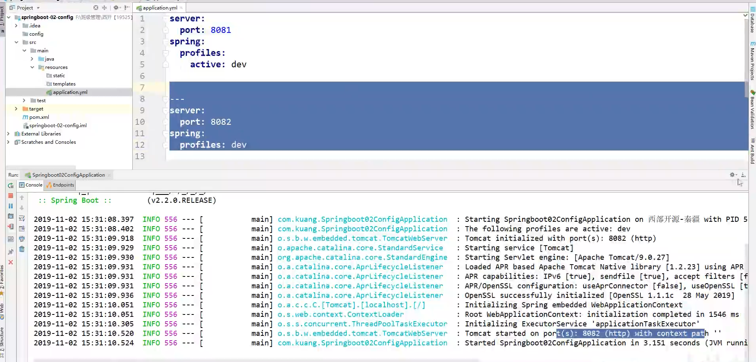The width and height of the screenshot is (756, 362).
Task: Clear console output with the trash icon
Action: pos(22,249)
